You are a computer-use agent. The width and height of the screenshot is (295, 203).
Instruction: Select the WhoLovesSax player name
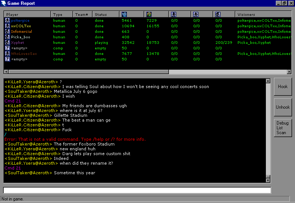pos(24,53)
